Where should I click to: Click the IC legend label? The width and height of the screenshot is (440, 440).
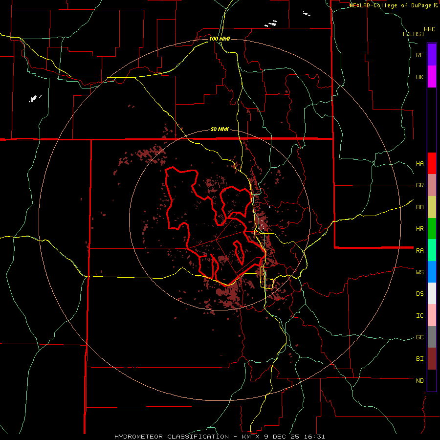point(420,316)
